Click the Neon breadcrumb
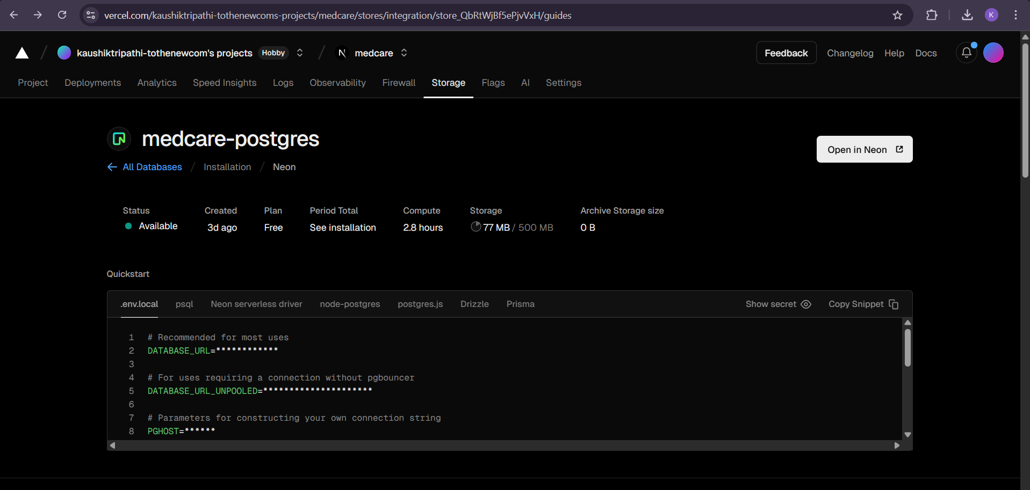This screenshot has height=490, width=1030. click(284, 167)
